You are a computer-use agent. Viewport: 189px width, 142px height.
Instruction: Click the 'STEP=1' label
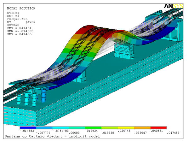[x=13, y=13]
